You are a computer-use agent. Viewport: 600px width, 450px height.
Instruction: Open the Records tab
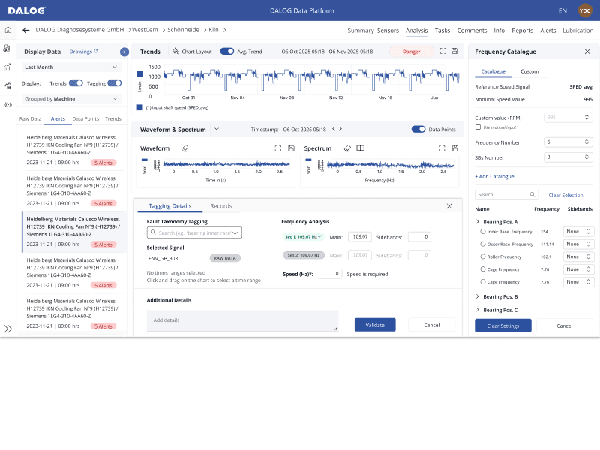pos(221,205)
